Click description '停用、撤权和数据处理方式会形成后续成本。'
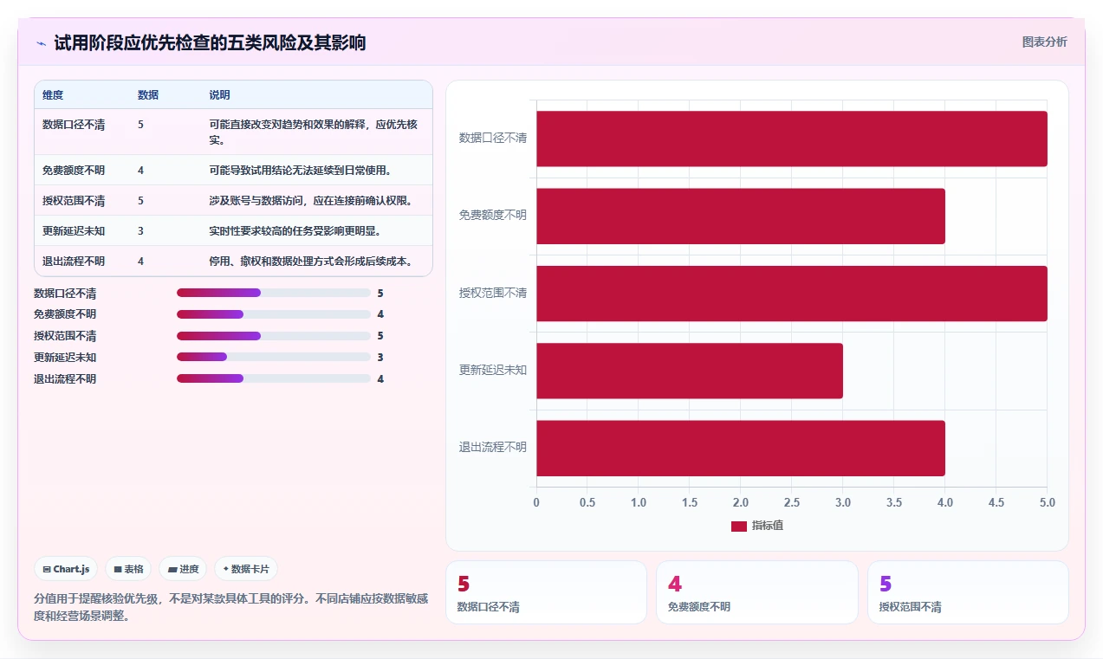 click(x=311, y=261)
